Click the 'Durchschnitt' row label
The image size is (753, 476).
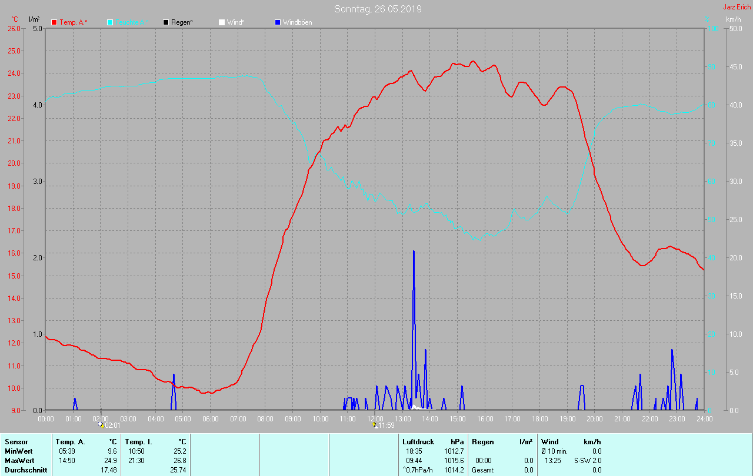tap(26, 470)
